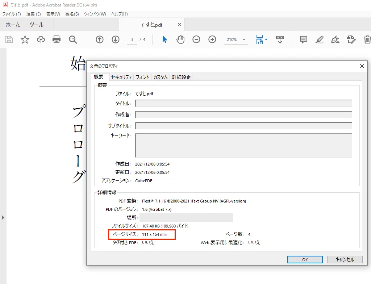Image resolution: width=371 pixels, height=284 pixels.
Task: Switch to the ホーム view
Action: (13, 25)
